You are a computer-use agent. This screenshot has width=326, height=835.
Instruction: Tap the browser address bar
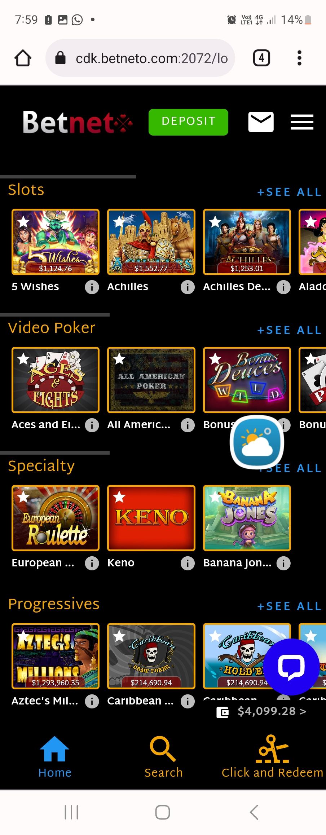pos(141,58)
